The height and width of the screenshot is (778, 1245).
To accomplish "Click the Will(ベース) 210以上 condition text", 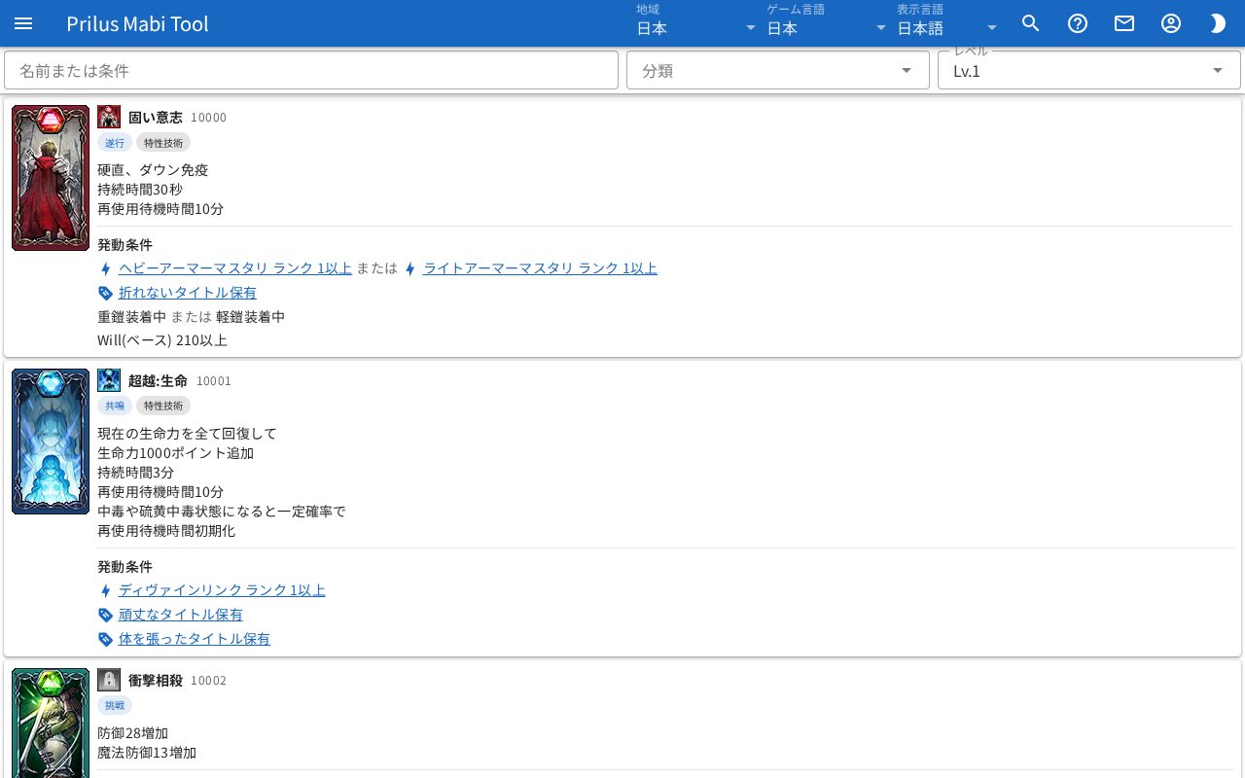I will click(162, 340).
